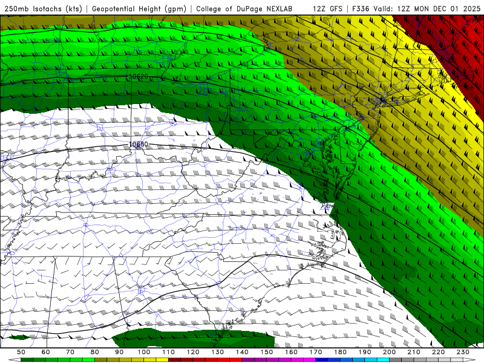Click "College of DuPage NEXLAB" in header

point(244,8)
